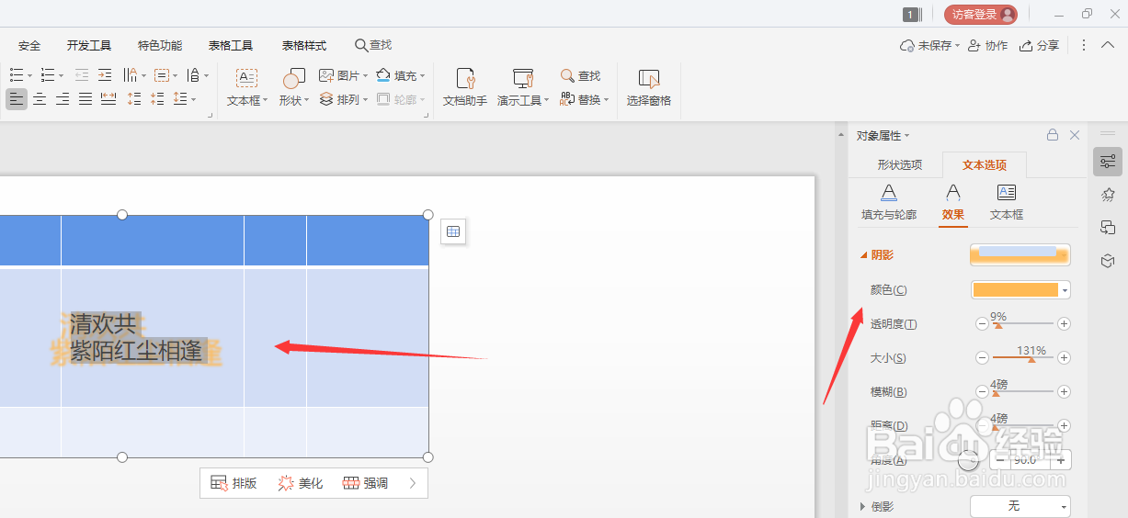The height and width of the screenshot is (518, 1128).
Task: Click the 强调 emphasis button
Action: click(x=365, y=483)
